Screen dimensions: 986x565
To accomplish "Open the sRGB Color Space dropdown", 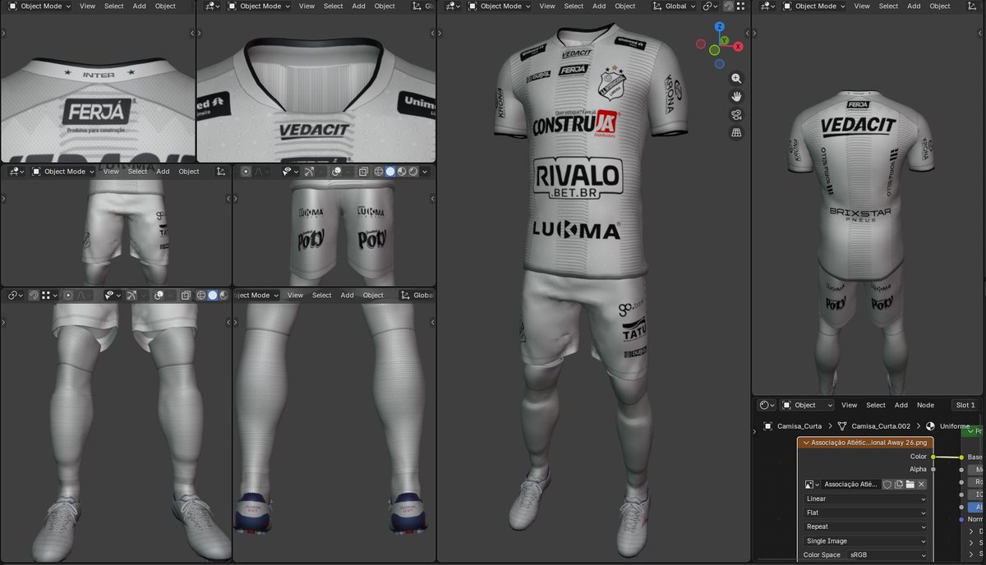I will pyautogui.click(x=887, y=555).
